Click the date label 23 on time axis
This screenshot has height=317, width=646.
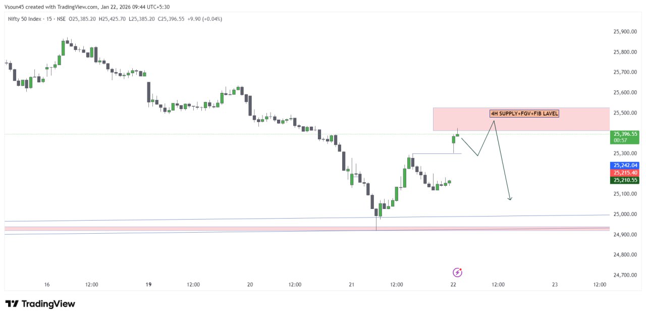click(555, 285)
